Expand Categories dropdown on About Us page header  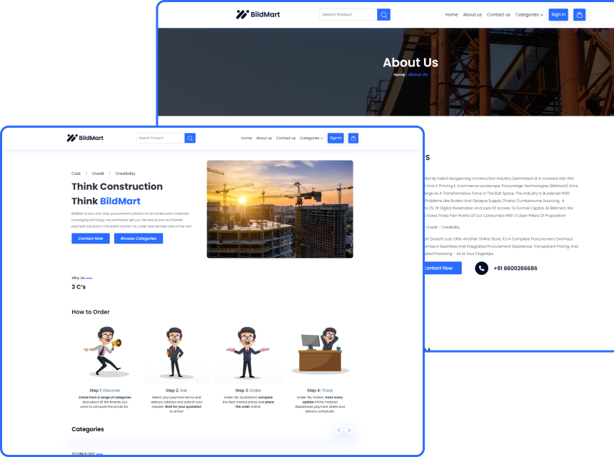(x=529, y=14)
